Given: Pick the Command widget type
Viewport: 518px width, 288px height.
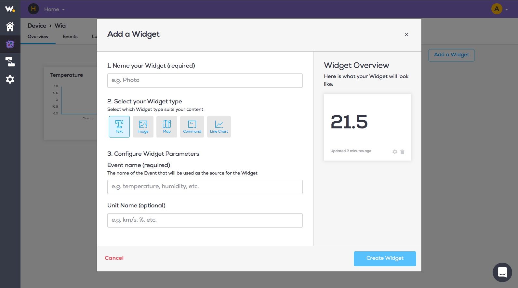Looking at the screenshot, I should [192, 126].
